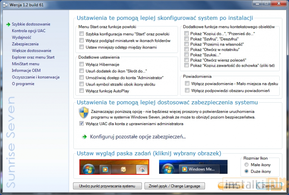Enable Pokaż Kopiuj do, Przenieś do

(x=186, y=34)
